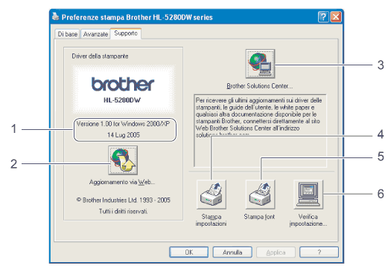
Task: Click the bottom question mark help button
Action: (319, 252)
